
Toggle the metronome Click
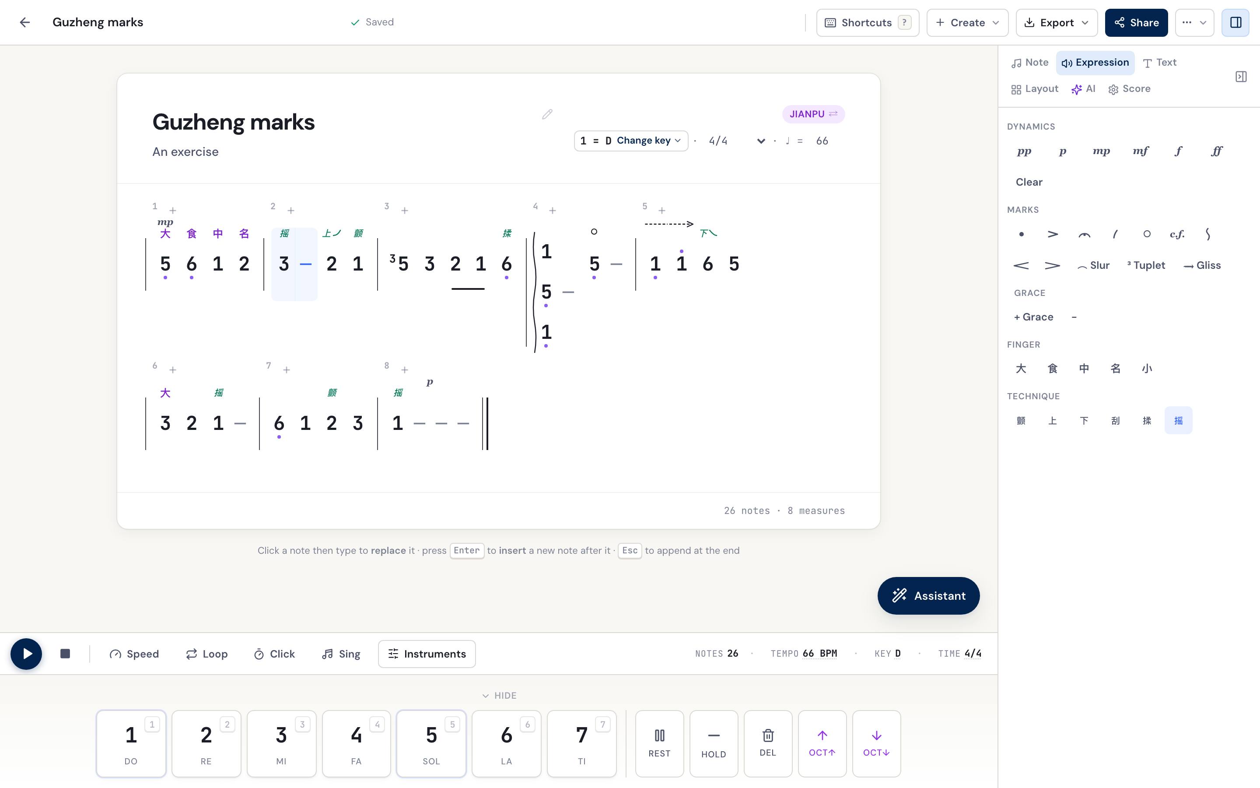tap(274, 654)
